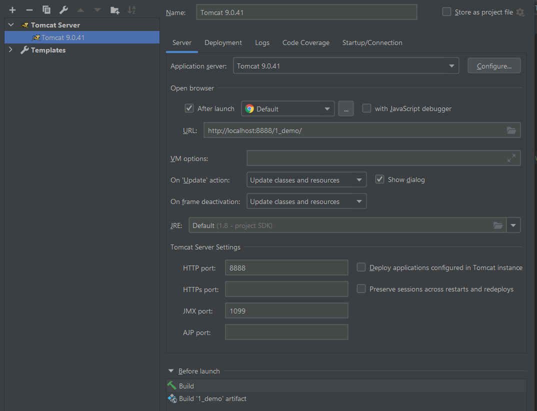The image size is (537, 411).
Task: Create a new configuration folder
Action: pos(113,9)
